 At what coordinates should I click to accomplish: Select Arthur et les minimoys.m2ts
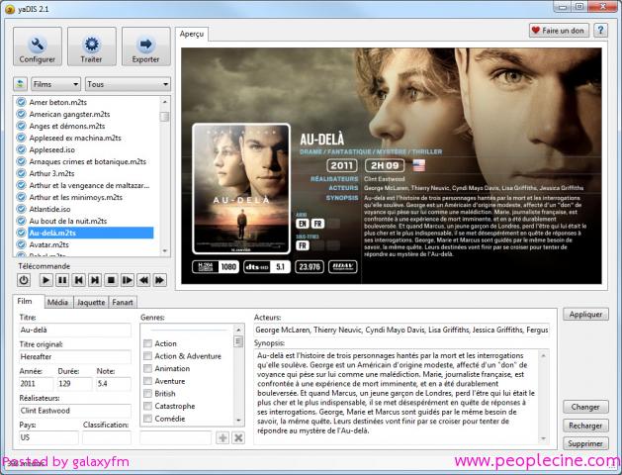(x=76, y=197)
